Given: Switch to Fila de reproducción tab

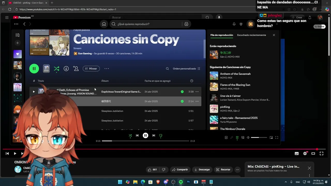Looking at the screenshot, I should coord(222,35).
